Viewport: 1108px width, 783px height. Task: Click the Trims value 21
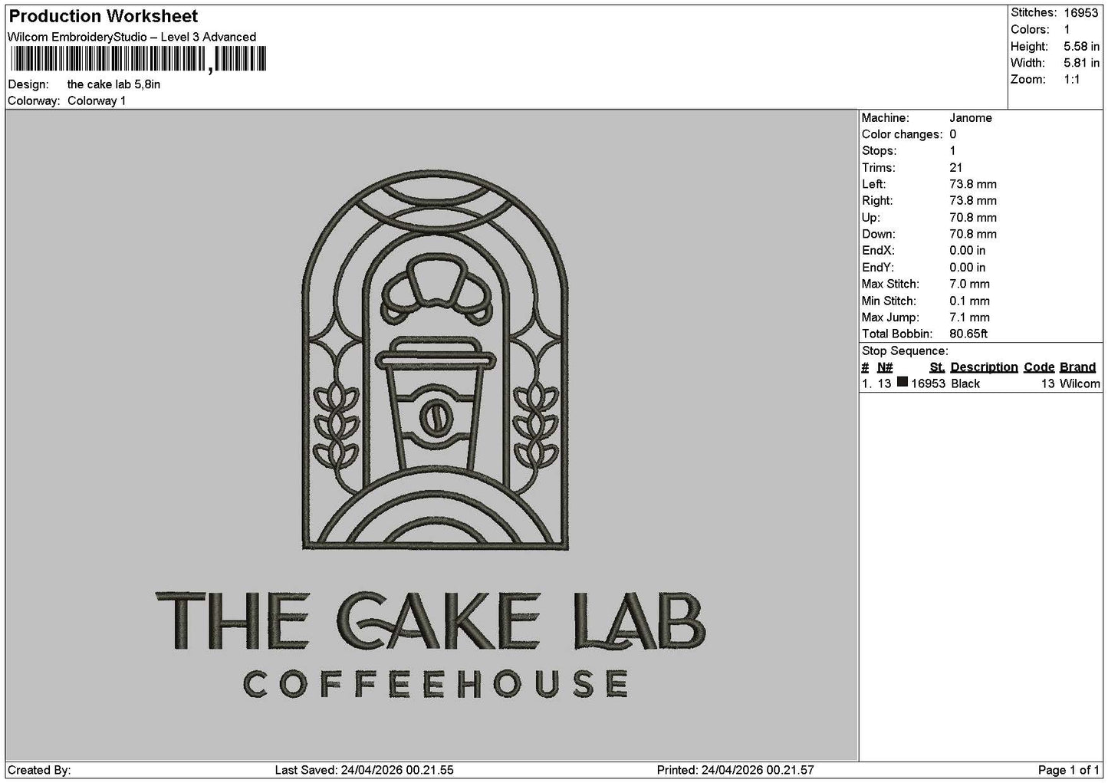[x=956, y=167]
